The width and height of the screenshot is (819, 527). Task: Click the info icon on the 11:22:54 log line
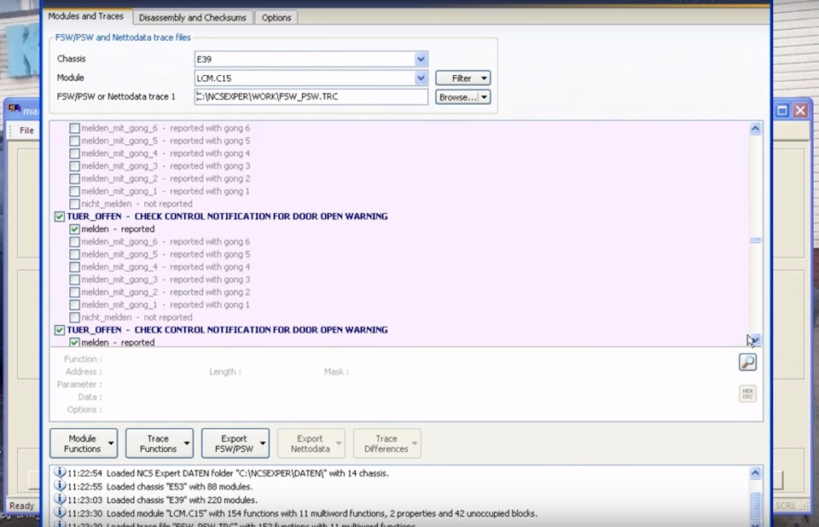click(x=60, y=472)
